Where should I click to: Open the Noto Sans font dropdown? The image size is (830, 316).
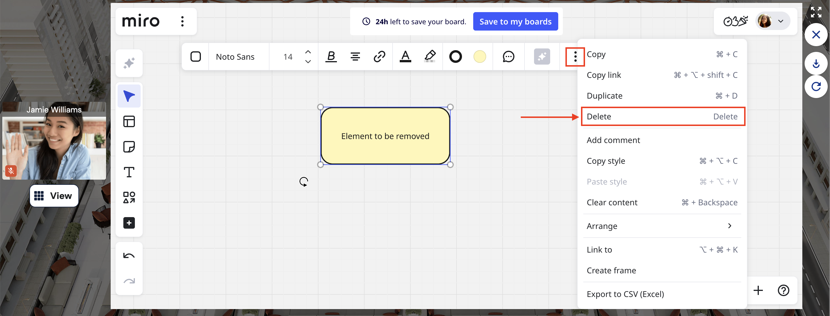click(235, 57)
